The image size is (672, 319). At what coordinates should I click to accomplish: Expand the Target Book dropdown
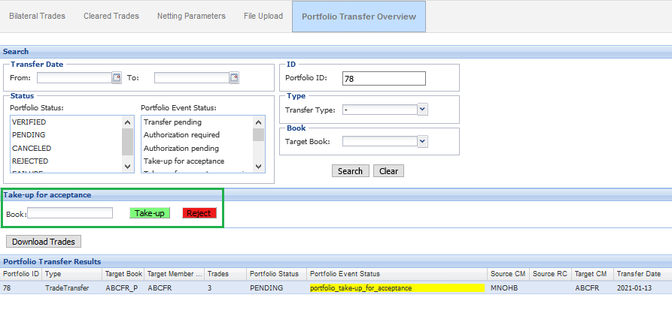[422, 141]
